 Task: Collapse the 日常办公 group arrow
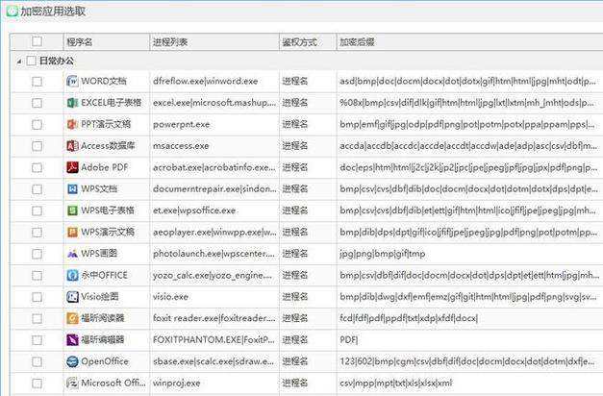pos(19,62)
